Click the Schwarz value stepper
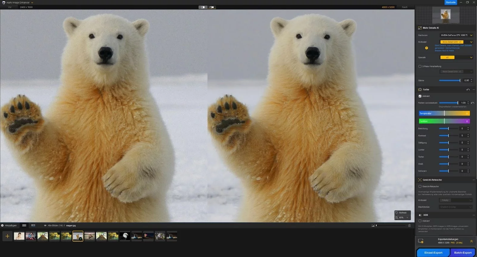 pyautogui.click(x=464, y=171)
